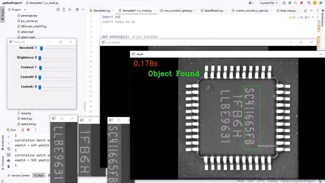325x183 pixels.
Task: Click the trash clear-all icon in Run console
Action: pos(9,166)
